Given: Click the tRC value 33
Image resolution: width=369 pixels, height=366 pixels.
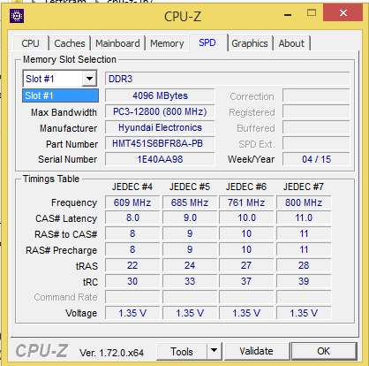Looking at the screenshot, I should click(190, 281).
